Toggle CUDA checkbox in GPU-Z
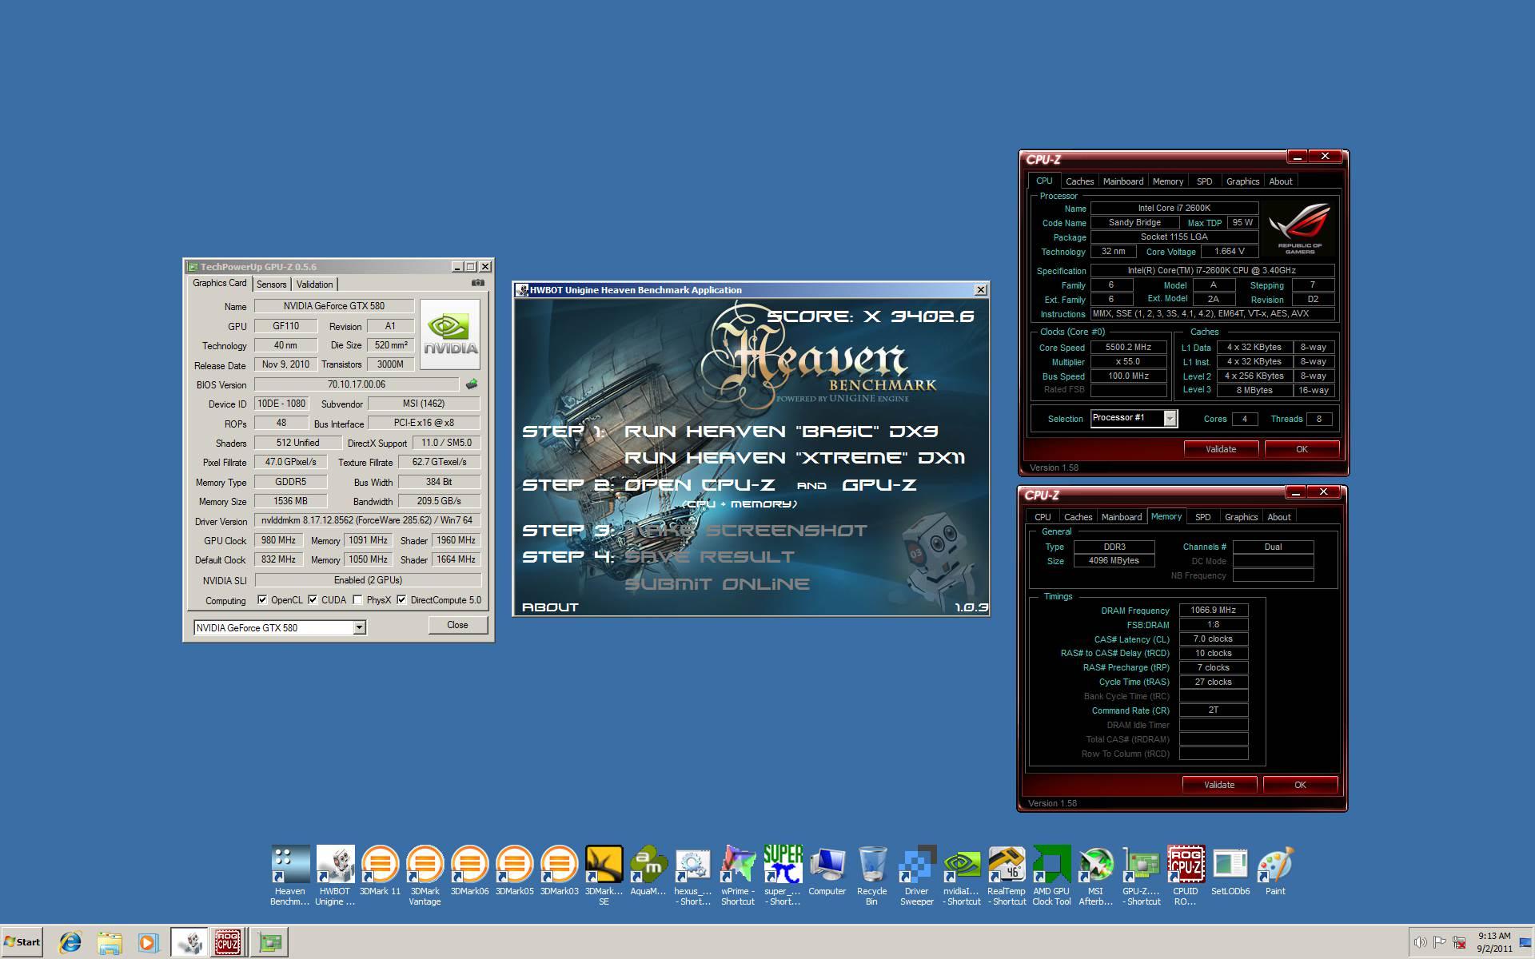Viewport: 1535px width, 959px height. [313, 599]
